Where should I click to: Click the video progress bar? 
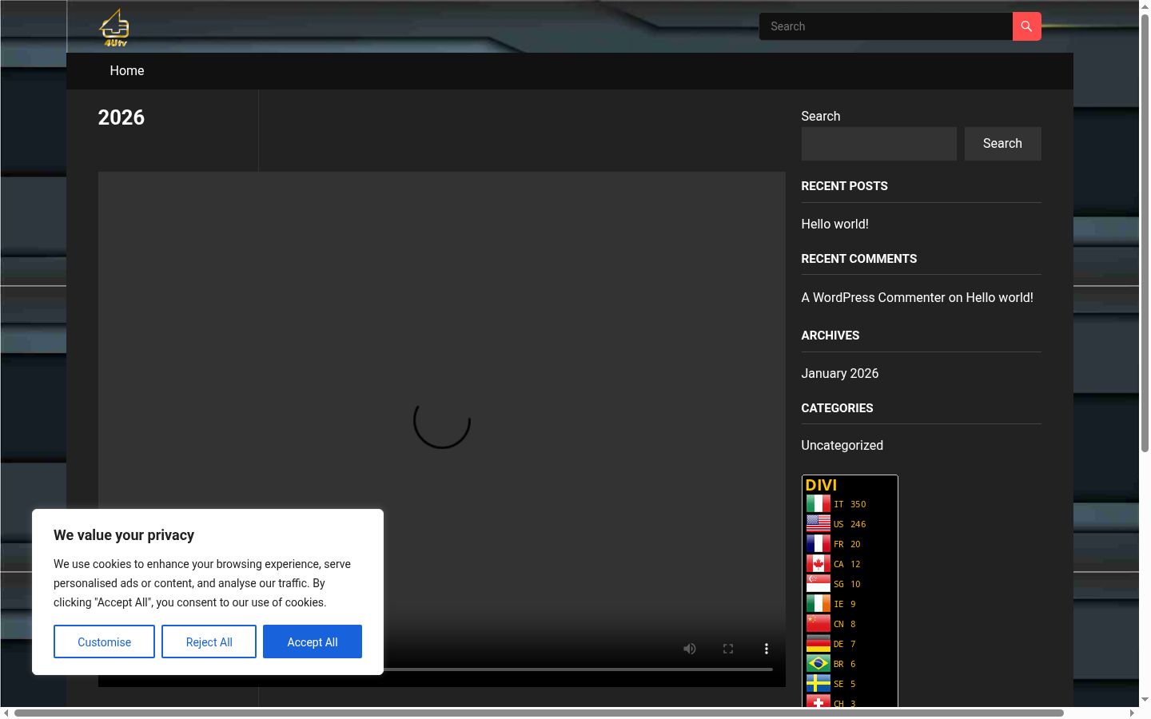[x=578, y=669]
